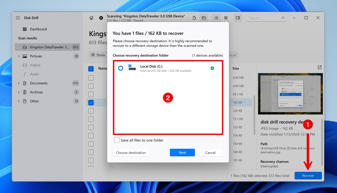Screen dimensions: 337x193
Task: Check the 72.1 KB file row checkbox
Action: (x=91, y=119)
